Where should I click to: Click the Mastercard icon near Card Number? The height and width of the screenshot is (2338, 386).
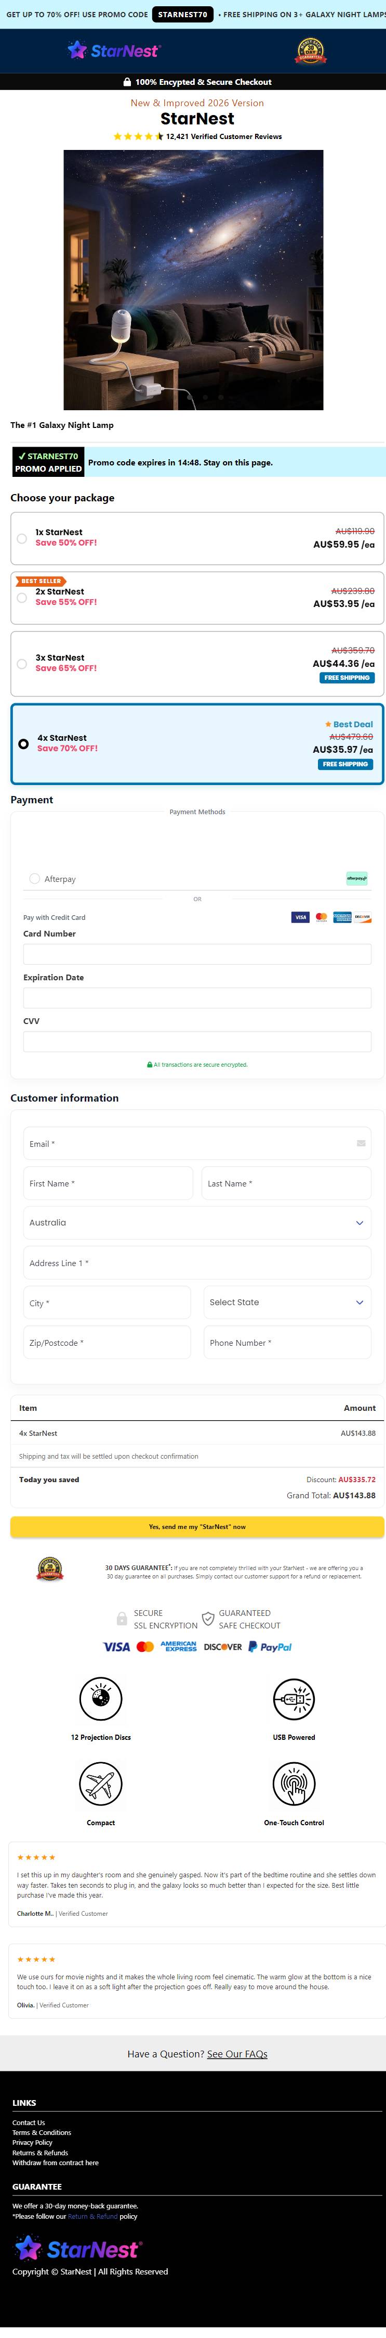(321, 918)
